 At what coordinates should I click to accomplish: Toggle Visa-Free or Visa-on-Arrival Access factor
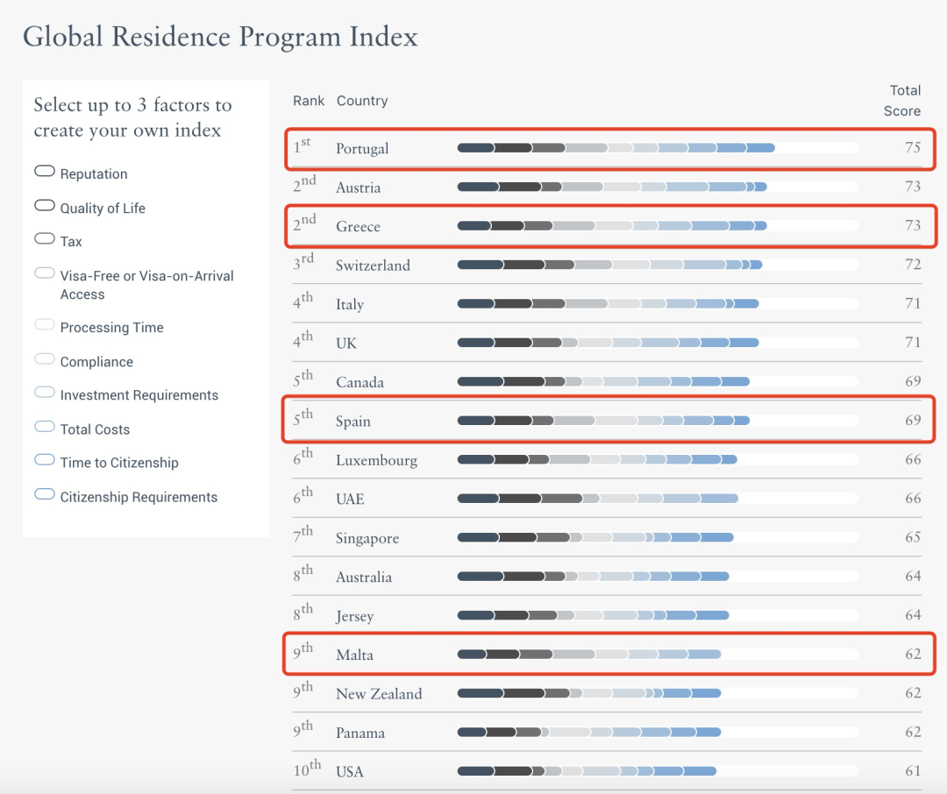pyautogui.click(x=45, y=273)
